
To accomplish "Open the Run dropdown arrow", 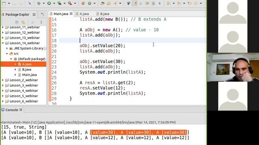I will (54, 3).
